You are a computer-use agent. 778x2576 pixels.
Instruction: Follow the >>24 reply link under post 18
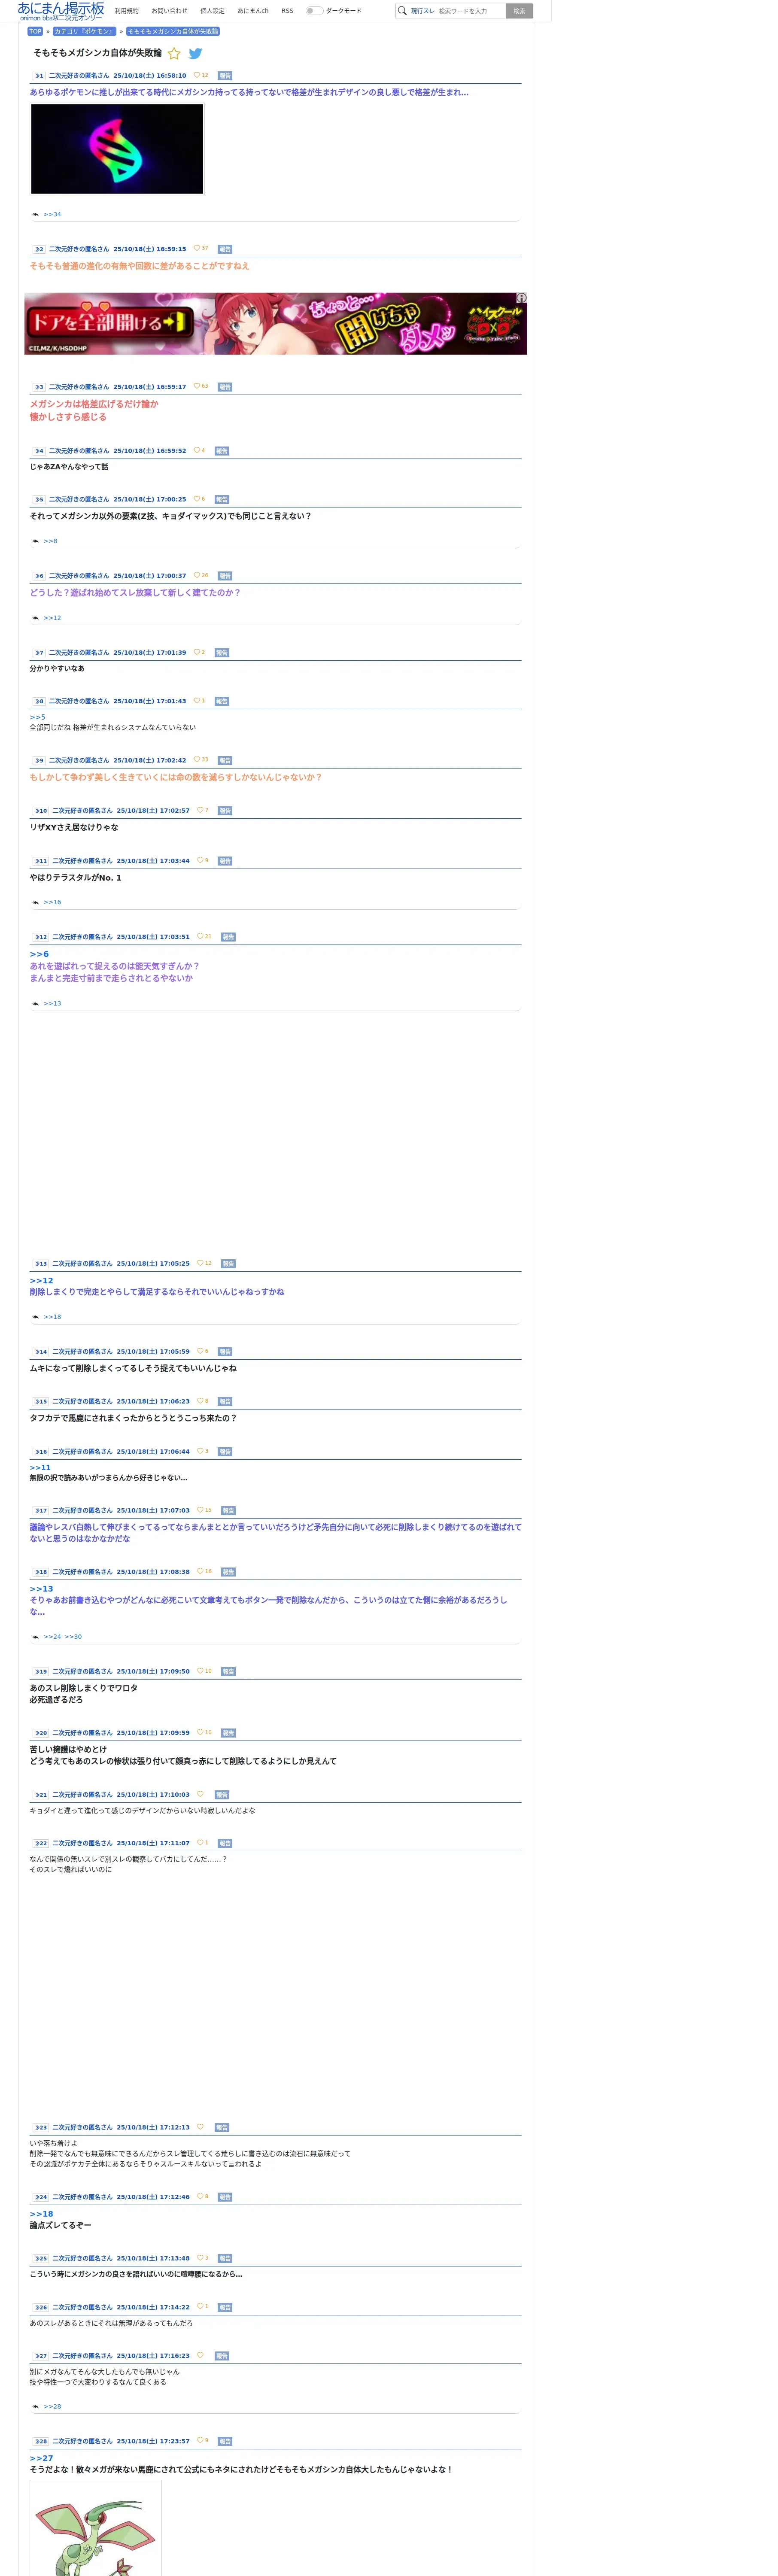(52, 1637)
